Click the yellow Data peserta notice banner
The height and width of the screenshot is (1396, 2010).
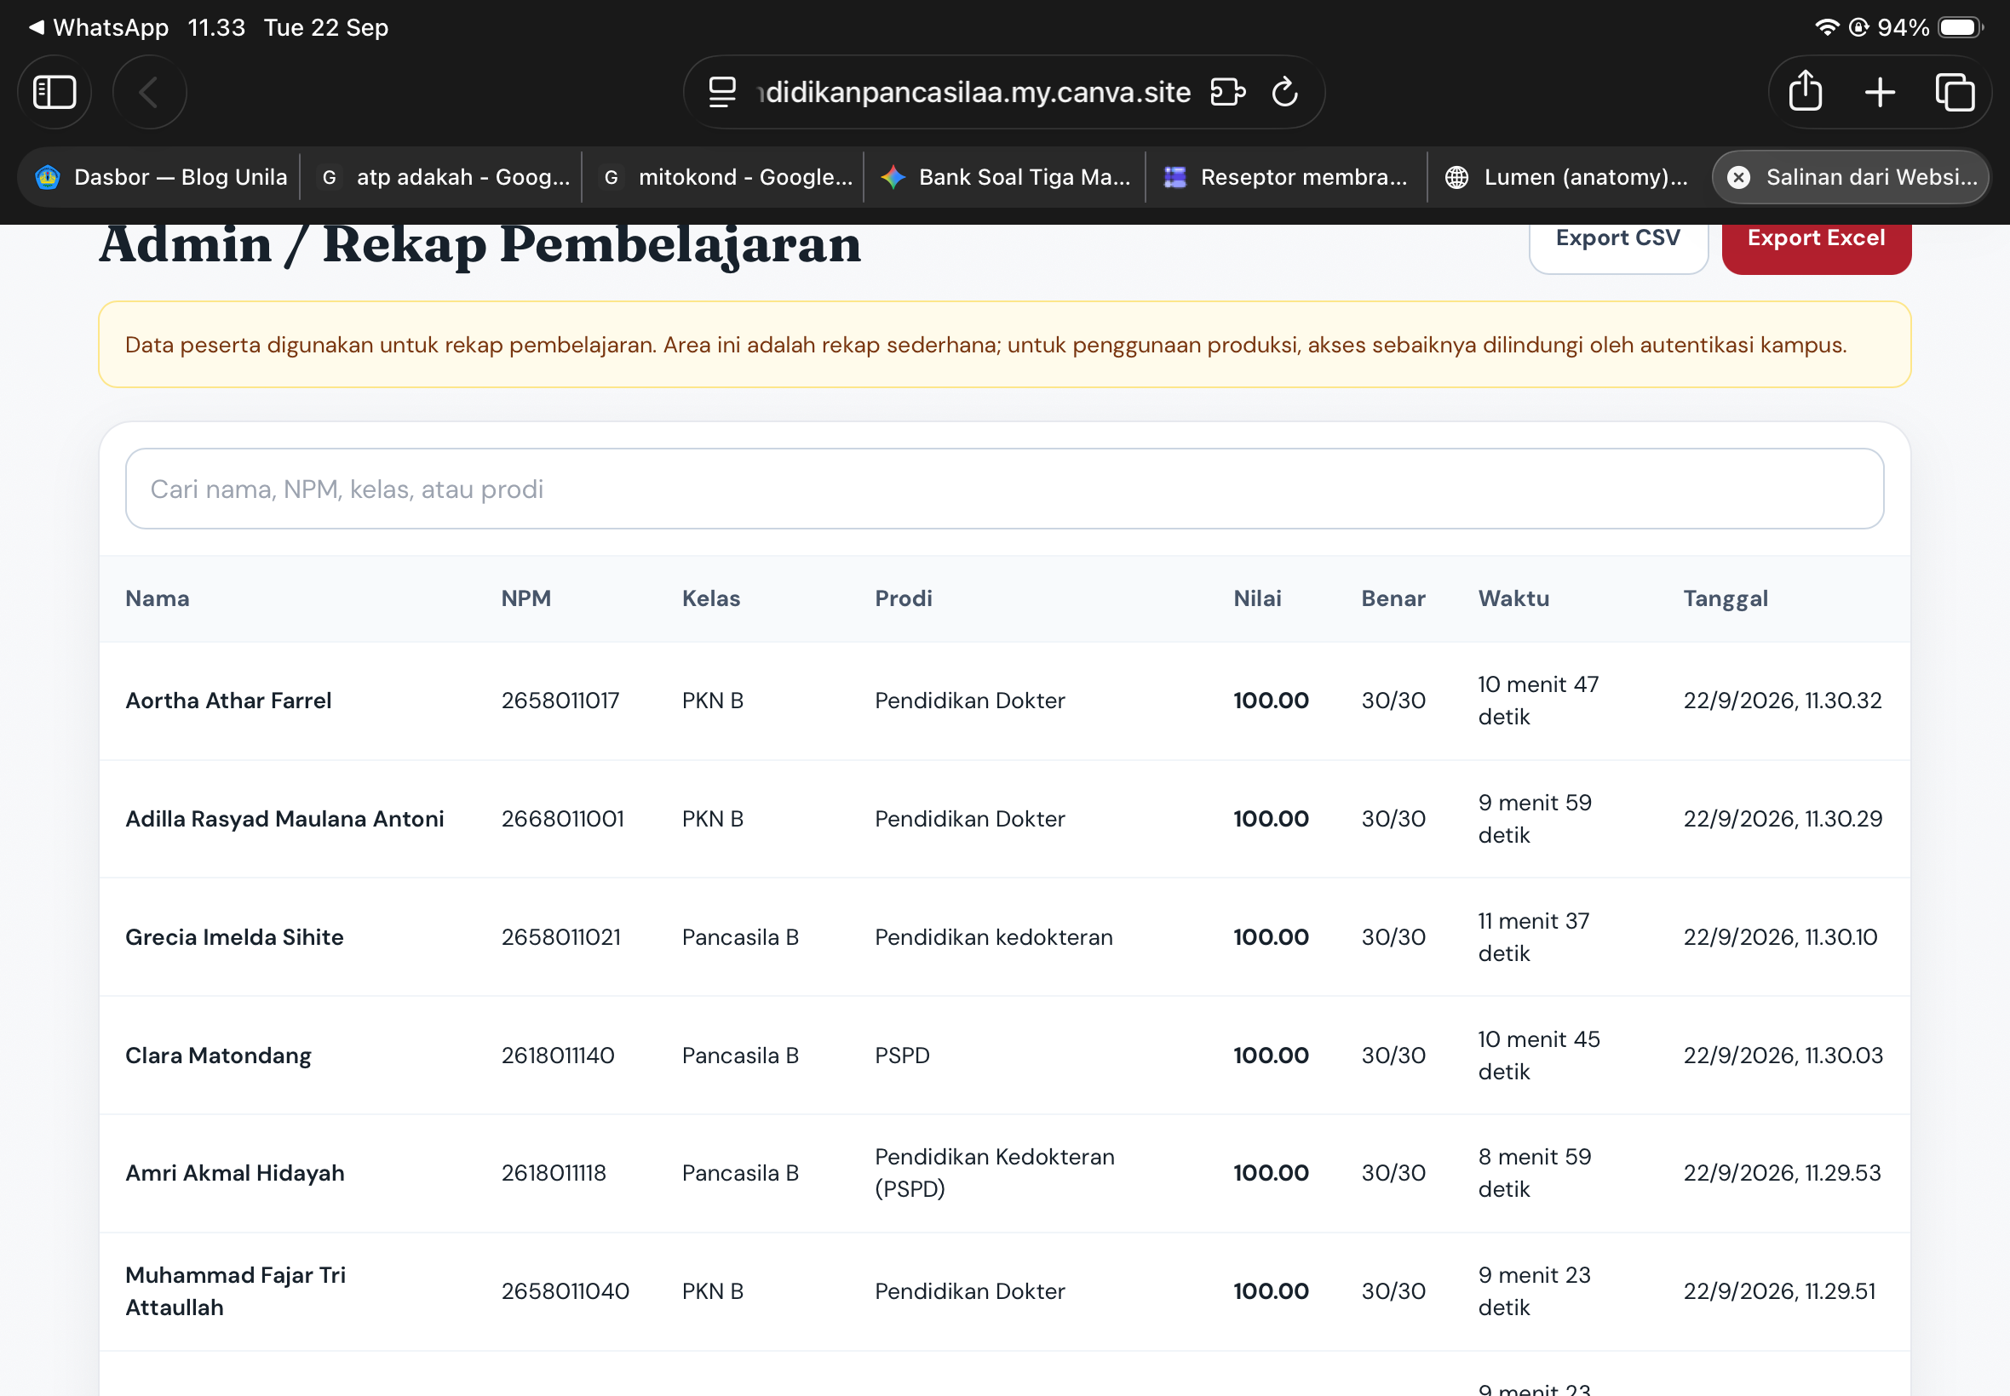click(x=1004, y=345)
